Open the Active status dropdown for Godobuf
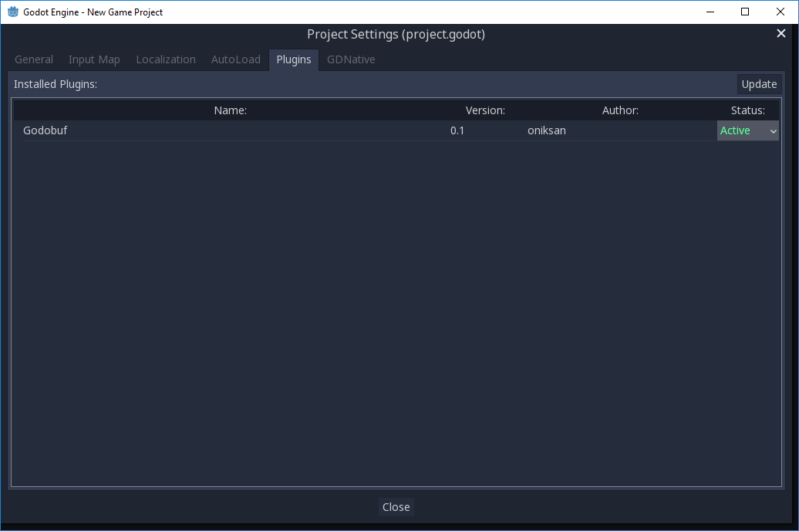This screenshot has height=531, width=799. tap(747, 130)
